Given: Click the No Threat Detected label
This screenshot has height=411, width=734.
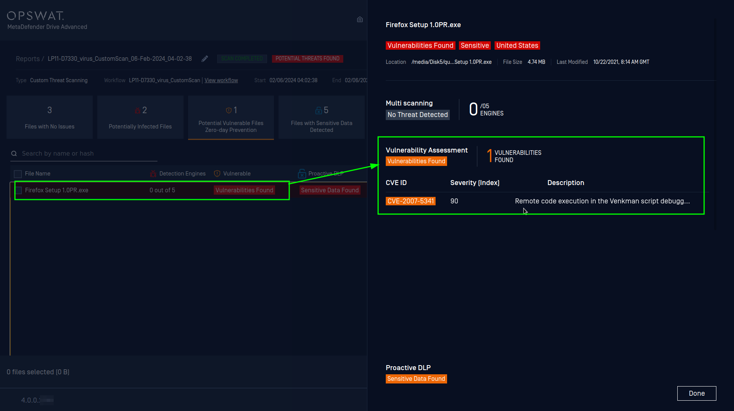Looking at the screenshot, I should click(418, 115).
